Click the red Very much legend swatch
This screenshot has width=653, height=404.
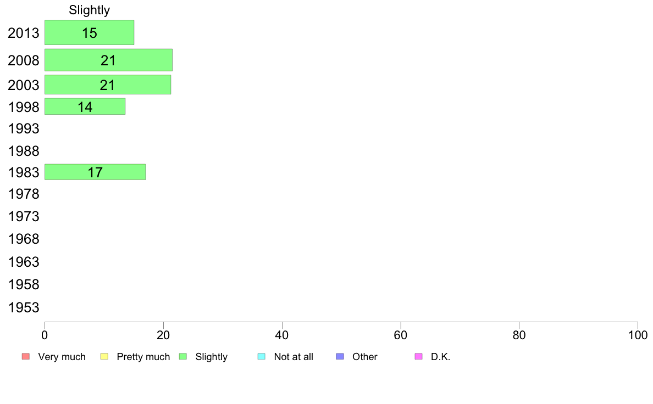[26, 357]
